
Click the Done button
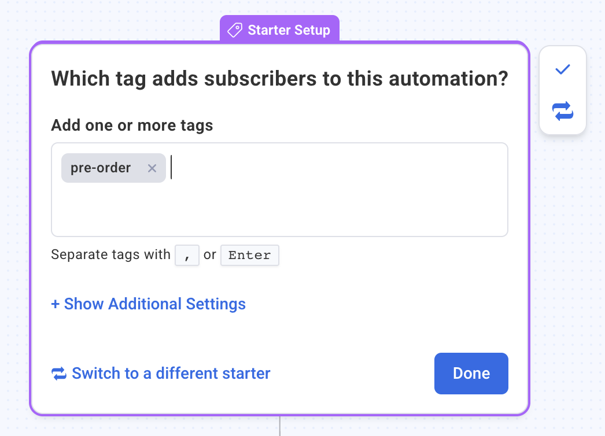click(x=470, y=374)
